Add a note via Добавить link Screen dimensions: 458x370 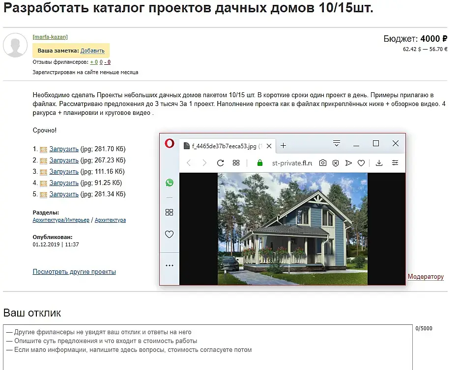coord(92,51)
